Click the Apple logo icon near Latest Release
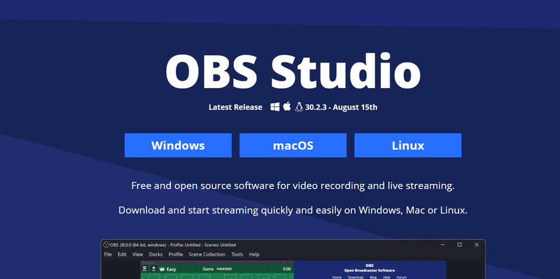The image size is (560, 279). [286, 107]
